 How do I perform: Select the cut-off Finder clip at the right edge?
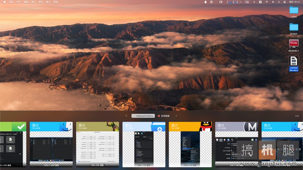pos(282,144)
